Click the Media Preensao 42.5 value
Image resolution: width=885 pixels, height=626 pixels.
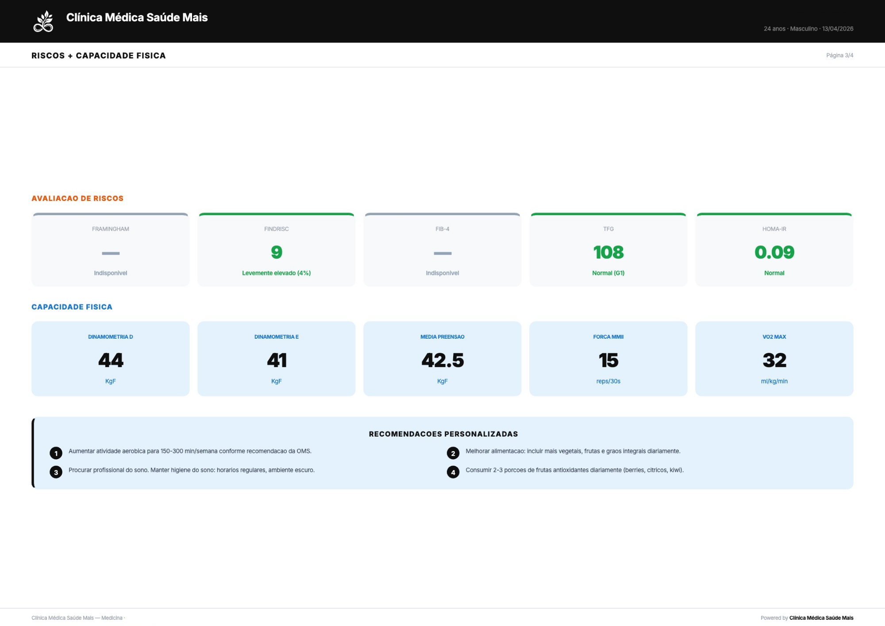click(x=442, y=360)
